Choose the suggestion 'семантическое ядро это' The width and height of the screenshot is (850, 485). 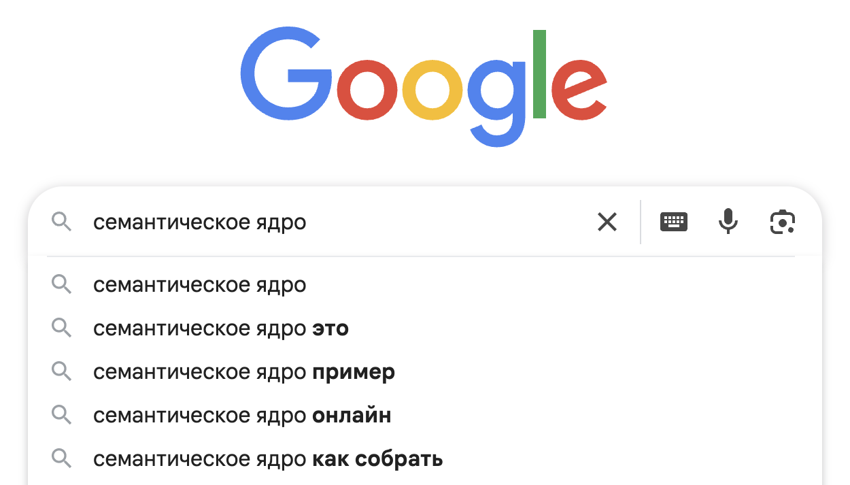[x=221, y=329]
